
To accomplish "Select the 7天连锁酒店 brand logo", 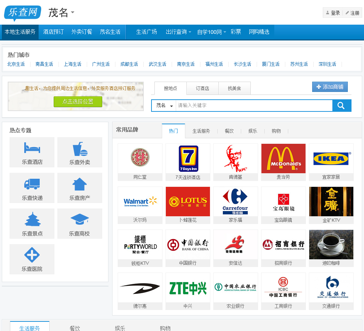I will point(188,159).
